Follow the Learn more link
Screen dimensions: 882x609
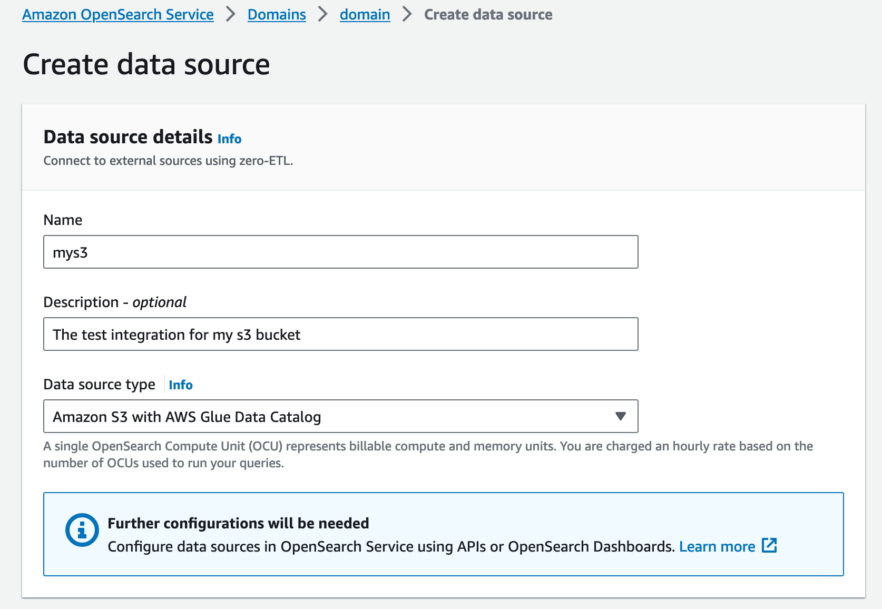(717, 546)
